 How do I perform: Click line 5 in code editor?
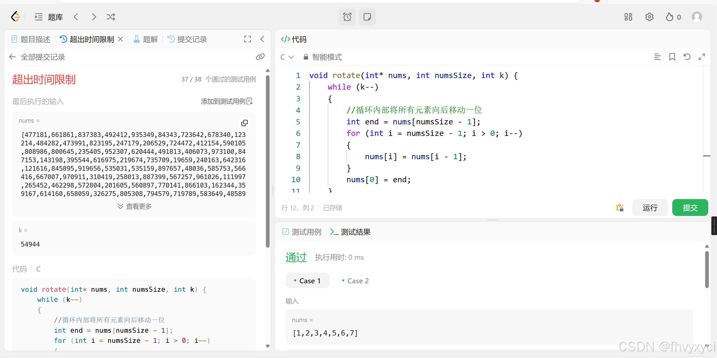pyautogui.click(x=414, y=122)
